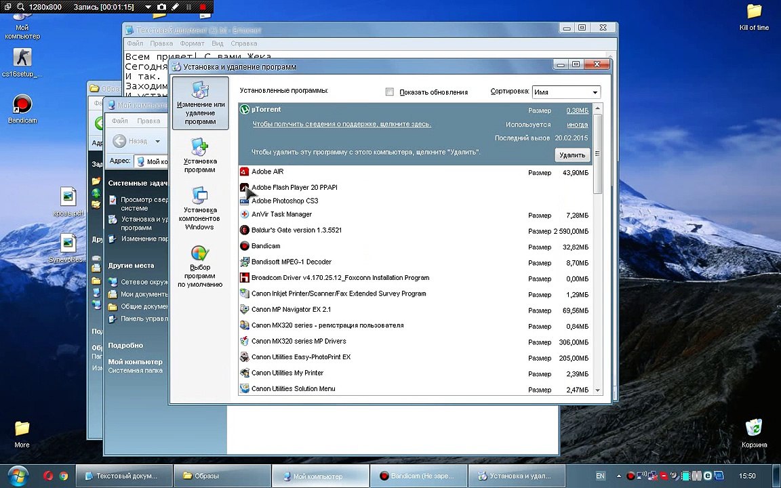Click EN language indicator
Viewport: 781px width, 488px height.
pos(600,476)
